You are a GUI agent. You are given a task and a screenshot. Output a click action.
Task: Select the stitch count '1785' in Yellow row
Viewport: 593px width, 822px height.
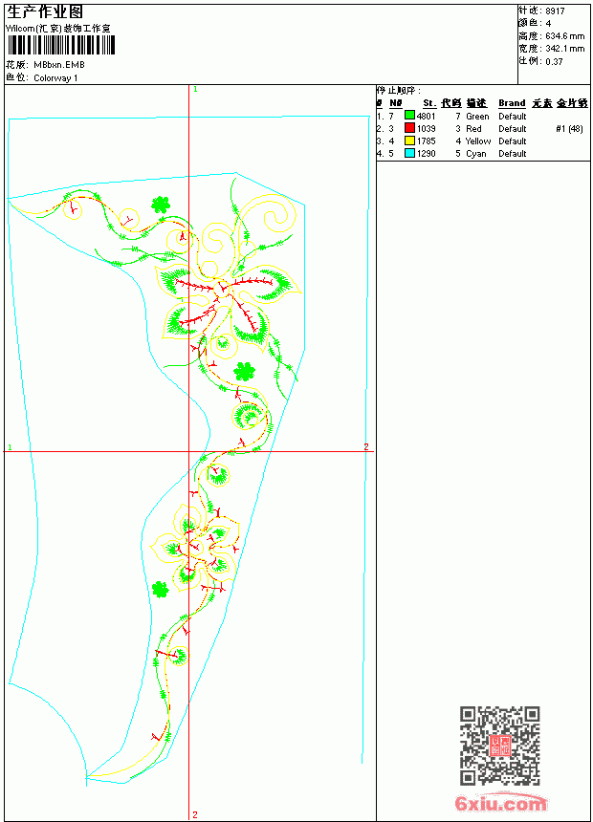pyautogui.click(x=427, y=141)
